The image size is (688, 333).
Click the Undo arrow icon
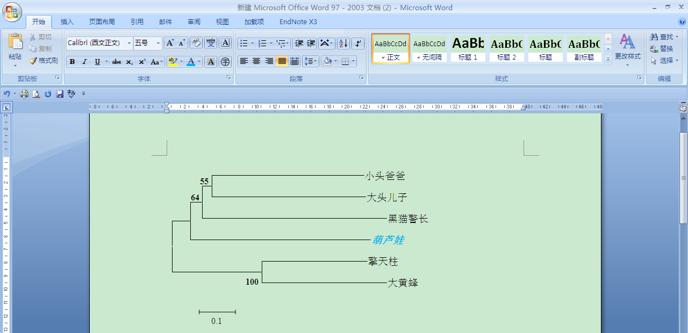coord(7,94)
